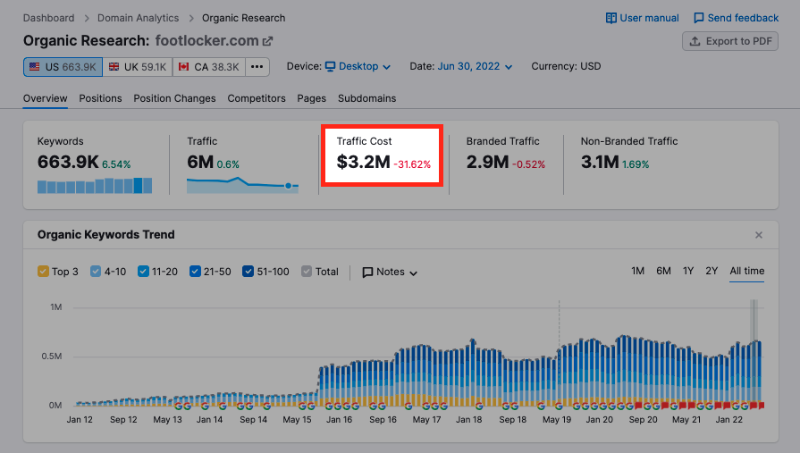Click the Send feedback link
Image resolution: width=800 pixels, height=453 pixels.
pos(737,19)
